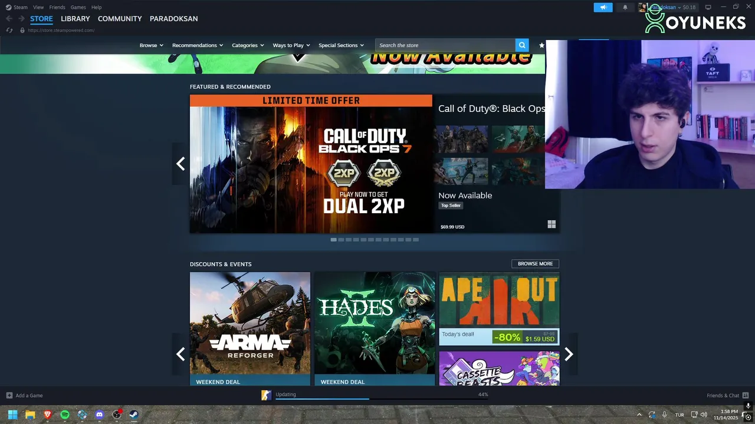Click the Updating download progress bar
The image size is (755, 424).
click(x=382, y=399)
